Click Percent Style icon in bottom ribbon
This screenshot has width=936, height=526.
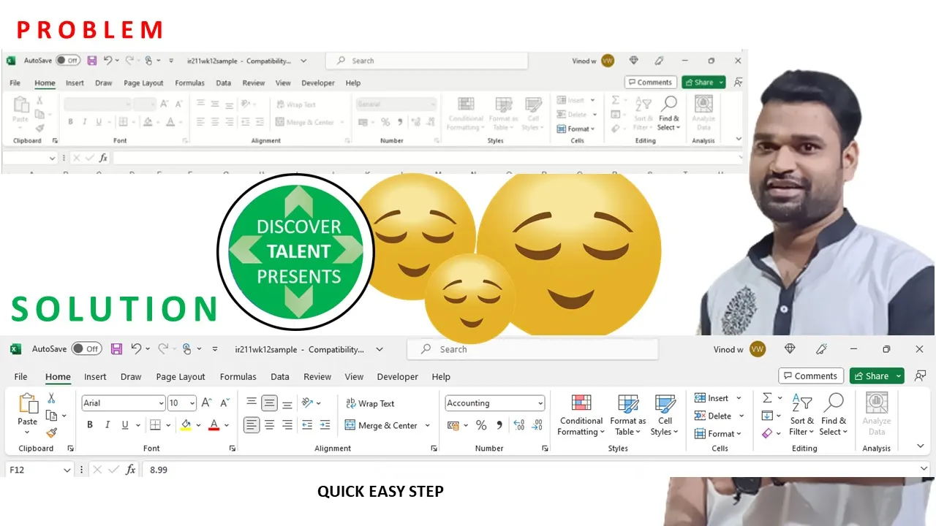pos(481,425)
